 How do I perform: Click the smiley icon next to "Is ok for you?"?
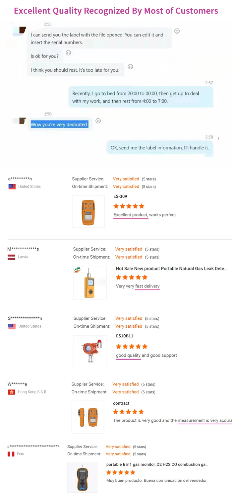click(x=68, y=53)
